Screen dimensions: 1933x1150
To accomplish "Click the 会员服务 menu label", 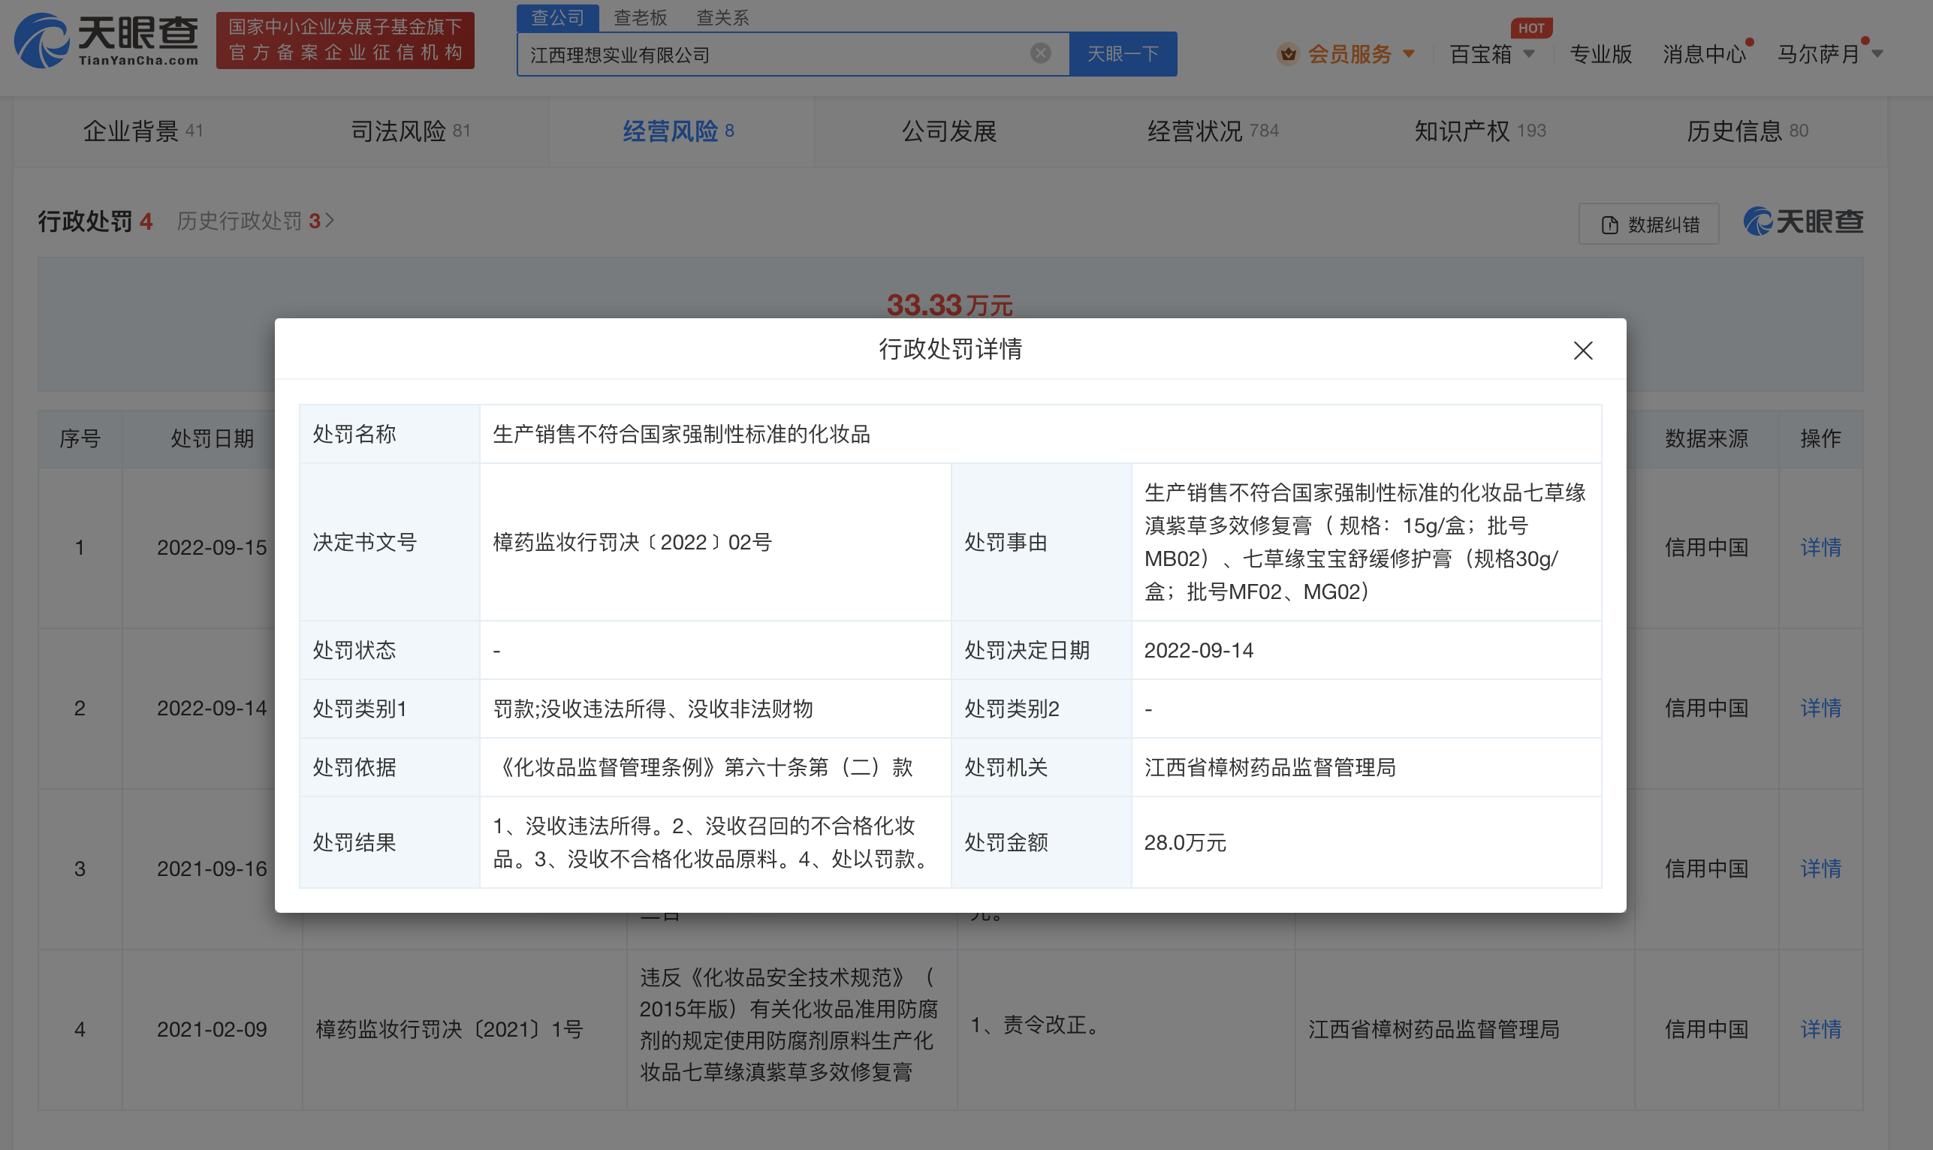I will pyautogui.click(x=1349, y=53).
